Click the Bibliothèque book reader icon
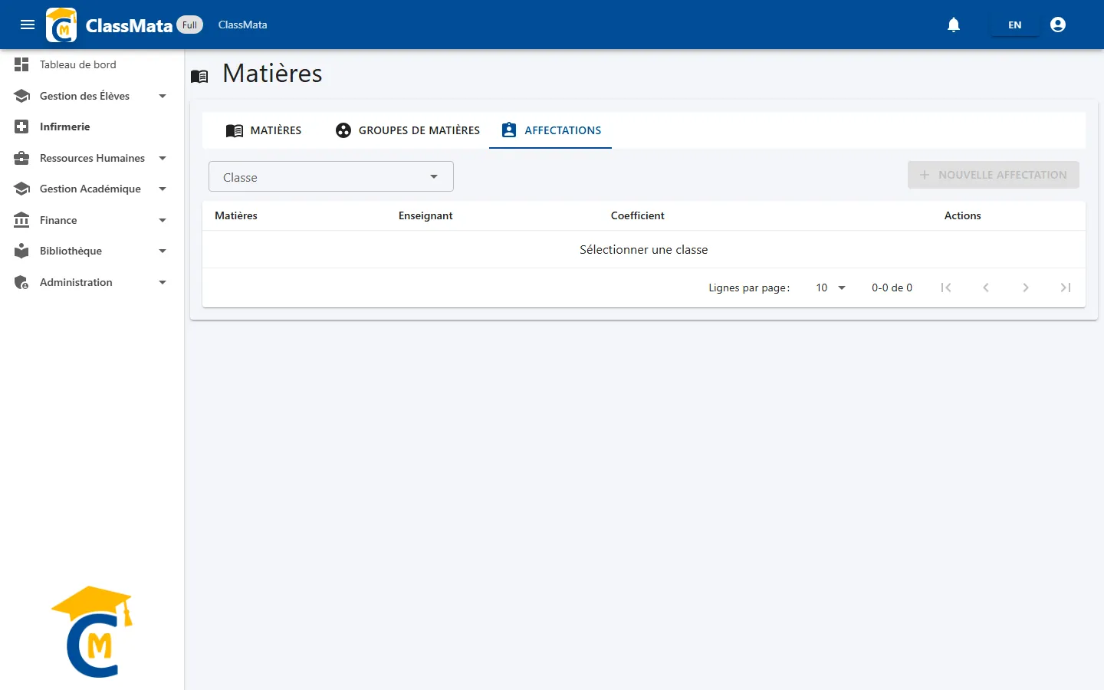Viewport: 1104px width, 690px height. click(x=21, y=251)
